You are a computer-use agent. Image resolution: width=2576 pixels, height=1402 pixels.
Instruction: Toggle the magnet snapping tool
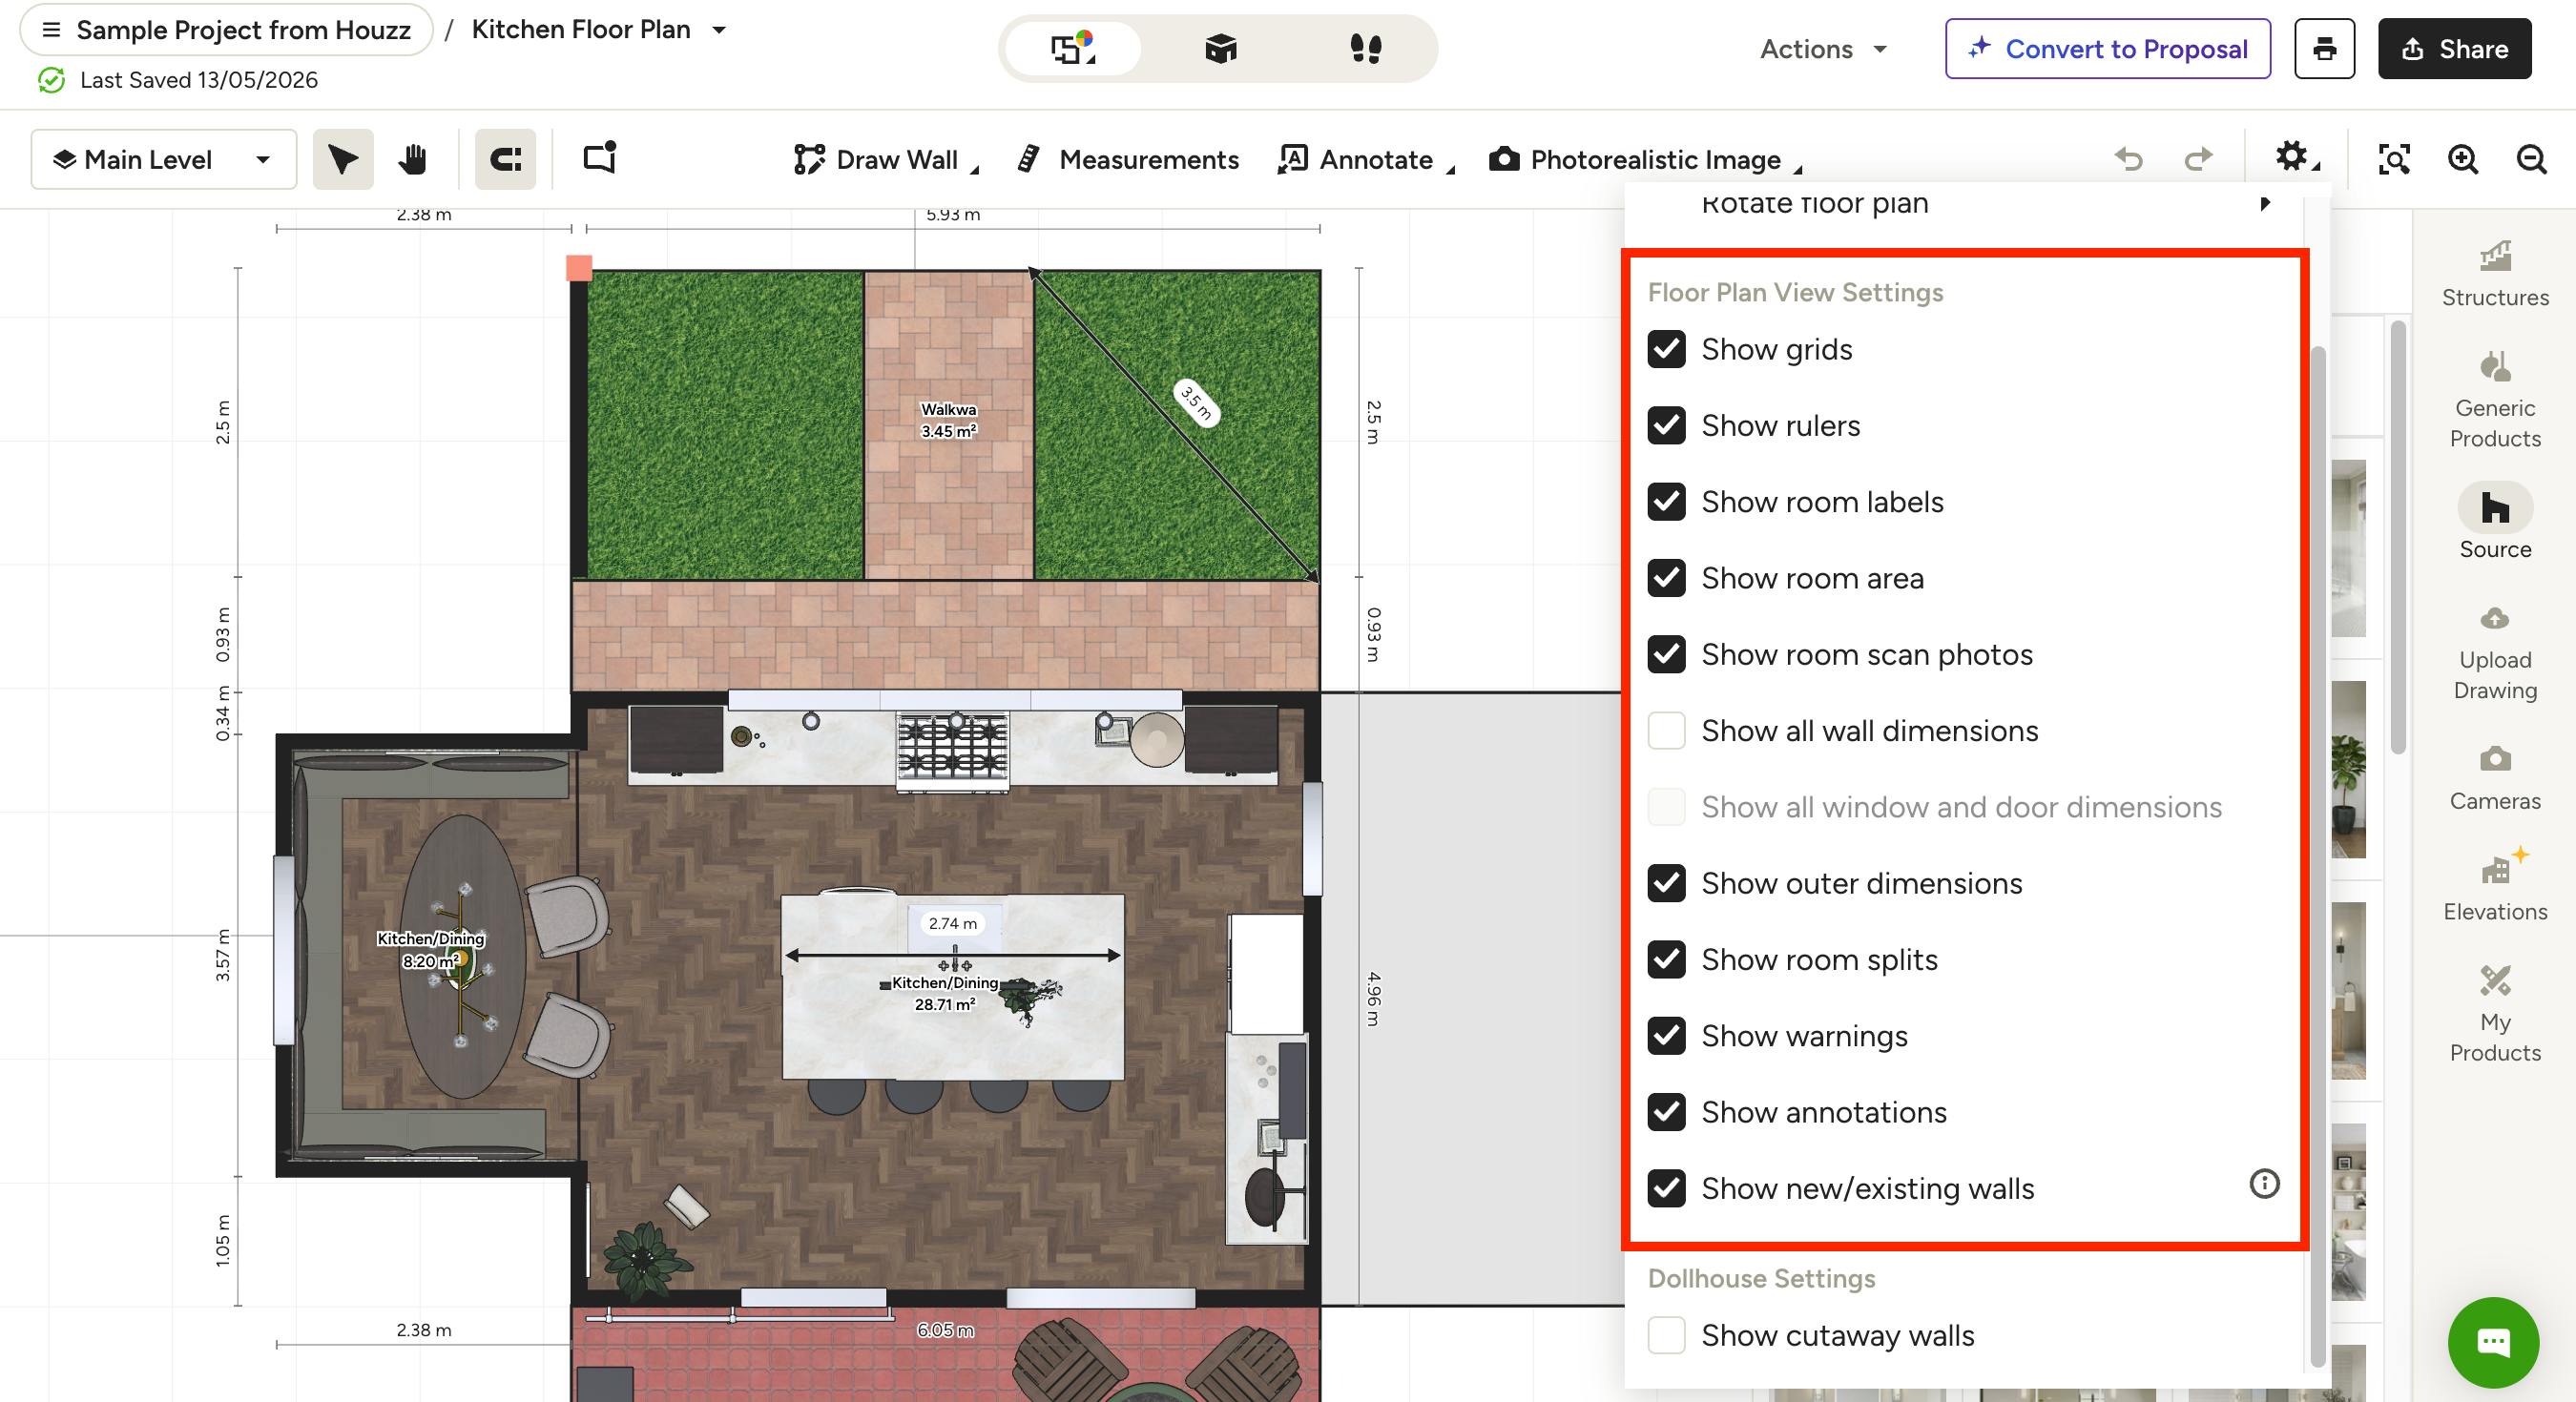point(505,159)
